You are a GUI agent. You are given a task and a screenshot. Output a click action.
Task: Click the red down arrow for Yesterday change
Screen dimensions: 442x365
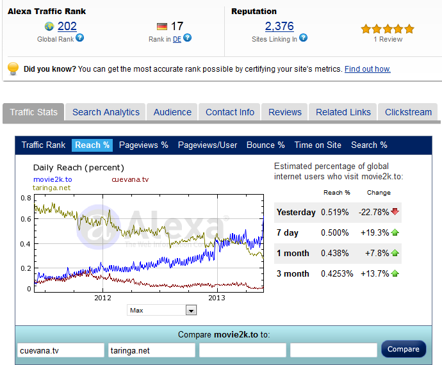[x=395, y=211]
